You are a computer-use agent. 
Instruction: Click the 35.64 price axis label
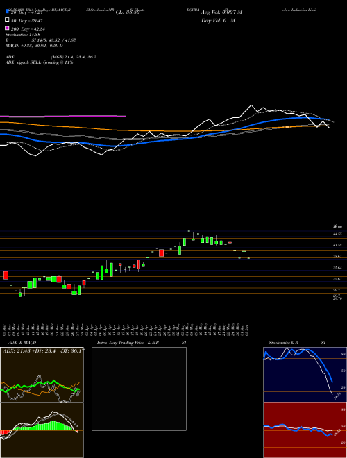tap(338, 268)
